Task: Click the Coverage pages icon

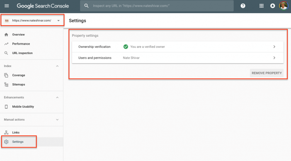Action: [6, 75]
